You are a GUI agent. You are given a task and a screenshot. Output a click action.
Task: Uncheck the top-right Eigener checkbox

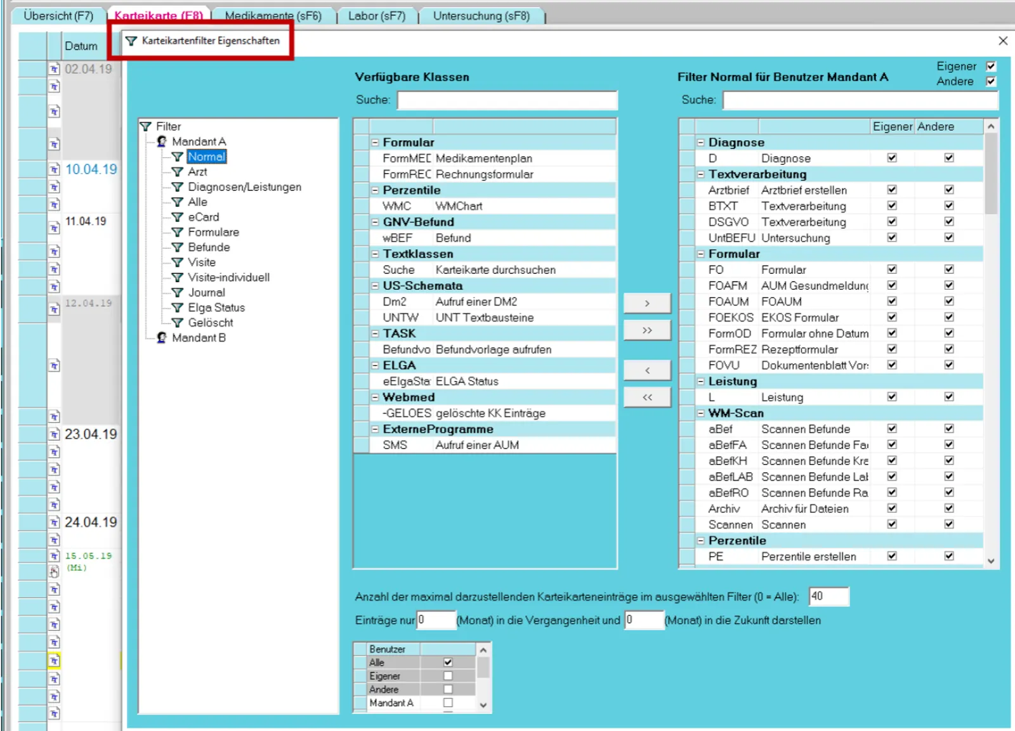pyautogui.click(x=991, y=66)
